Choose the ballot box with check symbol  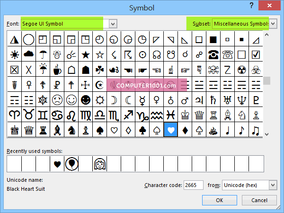pyautogui.click(x=256, y=54)
